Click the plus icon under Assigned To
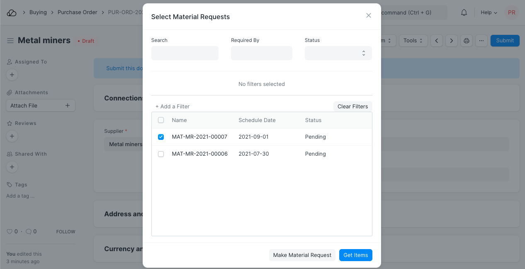The image size is (525, 269). click(x=12, y=75)
